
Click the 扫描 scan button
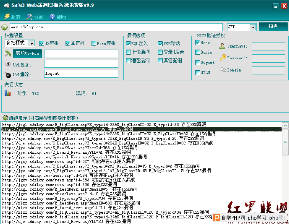click(273, 27)
